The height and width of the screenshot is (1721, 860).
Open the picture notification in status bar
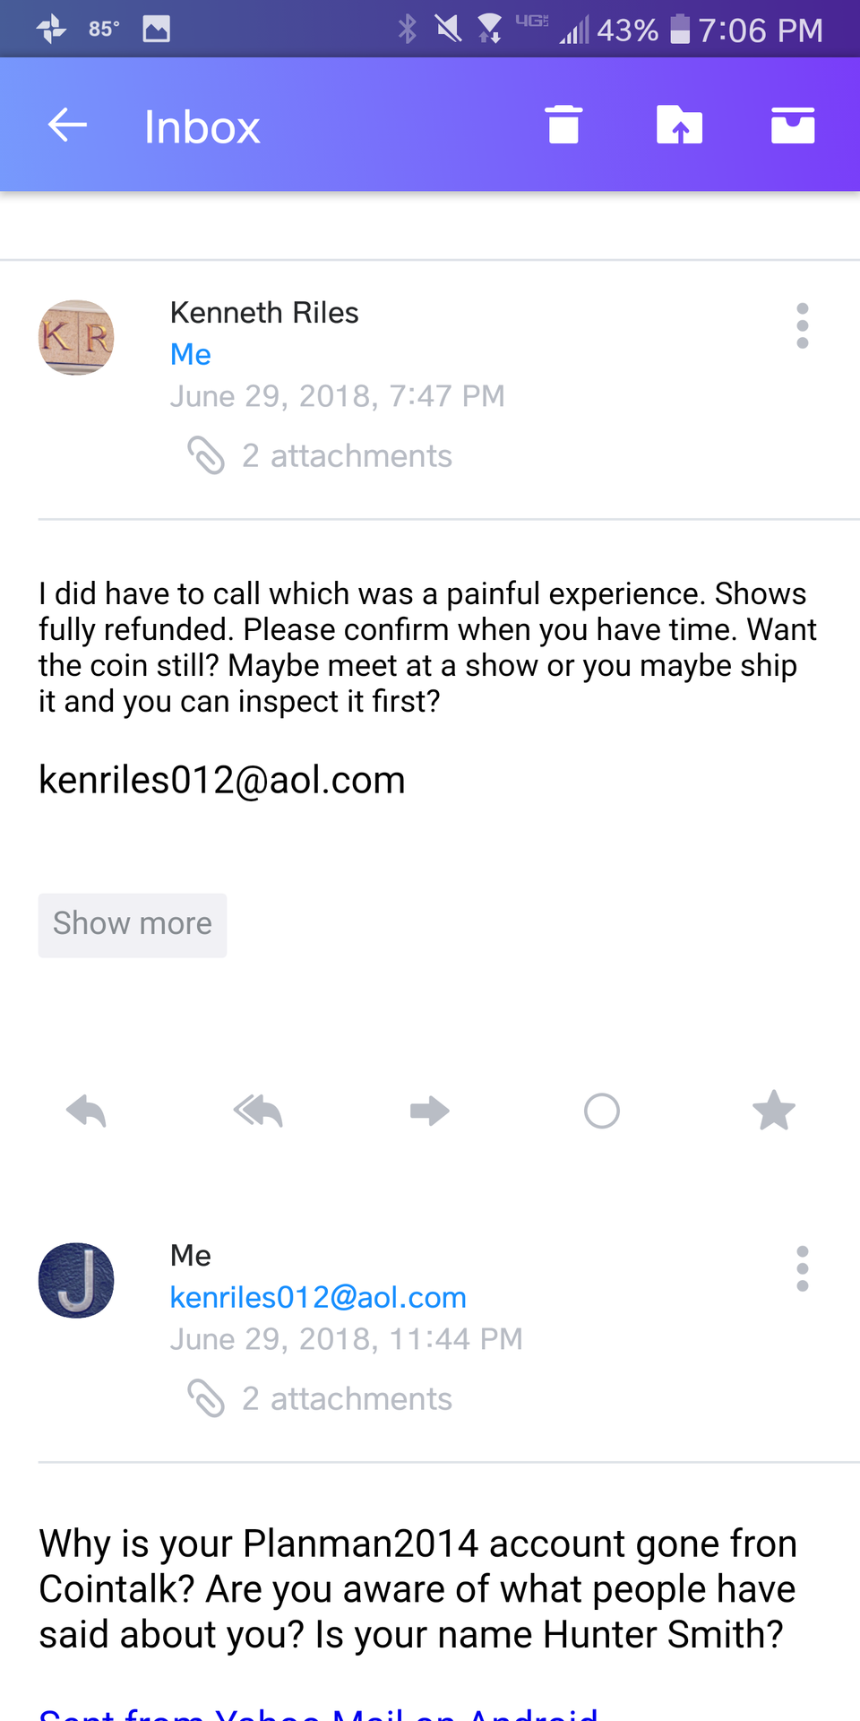point(156,30)
